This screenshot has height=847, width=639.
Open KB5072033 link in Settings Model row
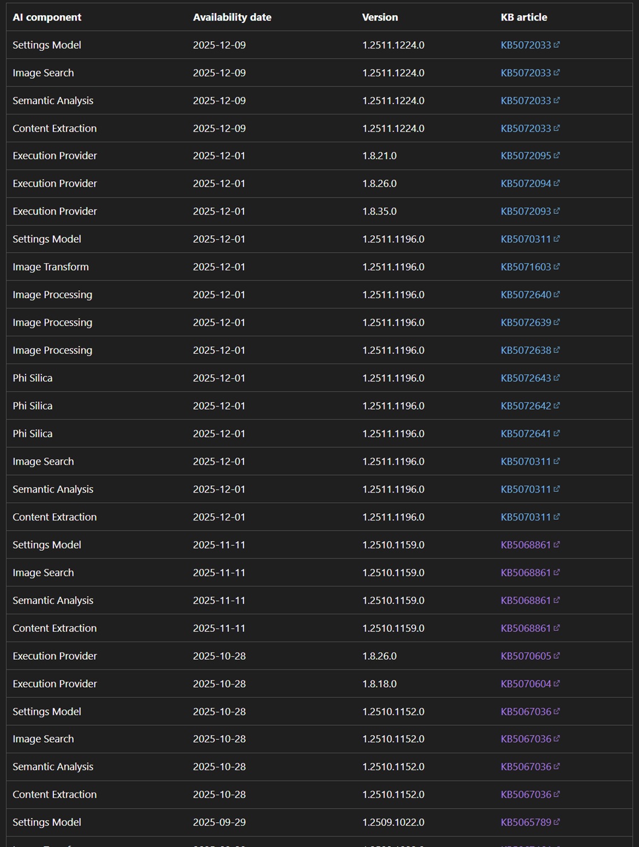(x=525, y=45)
